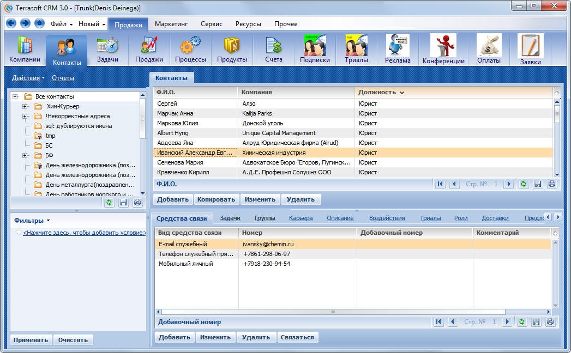The height and width of the screenshot is (353, 571).
Task: Save the contacts grid settings
Action: tap(538, 184)
